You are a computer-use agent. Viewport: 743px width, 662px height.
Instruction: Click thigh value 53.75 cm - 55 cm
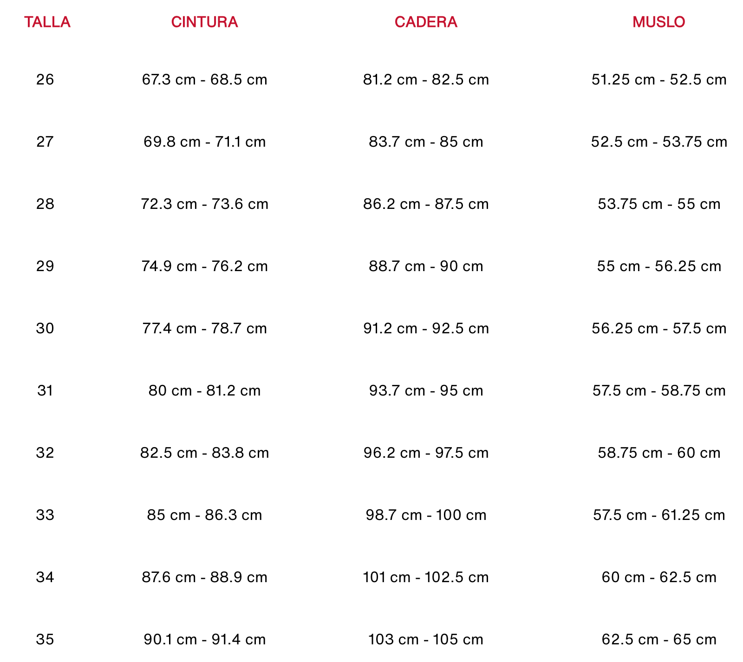coord(659,204)
